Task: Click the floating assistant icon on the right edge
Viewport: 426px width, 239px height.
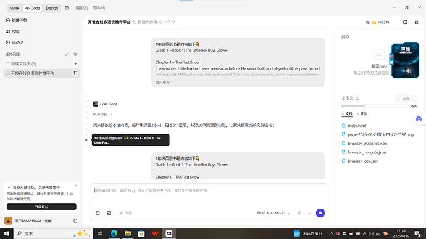Action: pyautogui.click(x=419, y=119)
